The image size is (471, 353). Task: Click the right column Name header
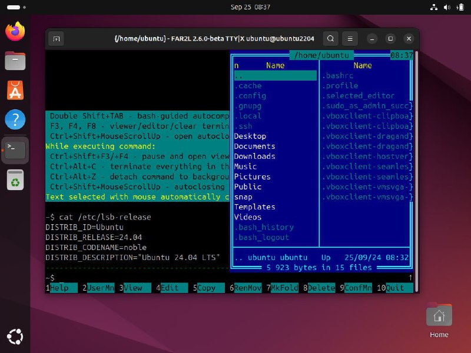click(363, 65)
